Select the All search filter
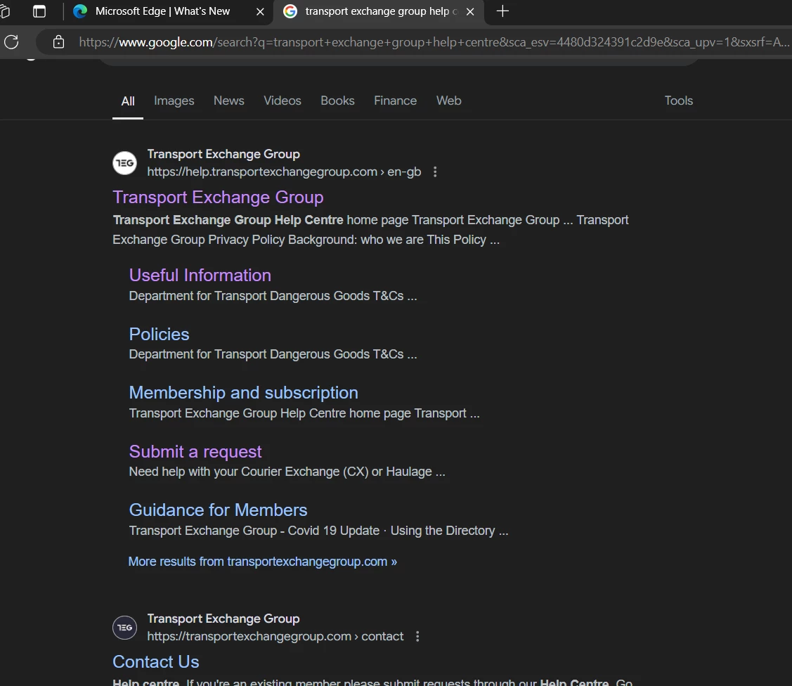 tap(128, 101)
